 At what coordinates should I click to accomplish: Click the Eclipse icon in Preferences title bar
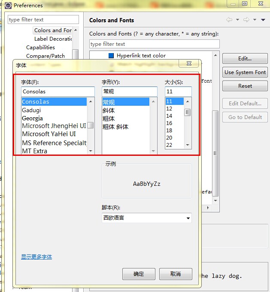point(8,6)
